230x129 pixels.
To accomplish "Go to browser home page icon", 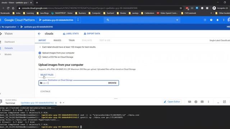I will (x=13, y=8).
